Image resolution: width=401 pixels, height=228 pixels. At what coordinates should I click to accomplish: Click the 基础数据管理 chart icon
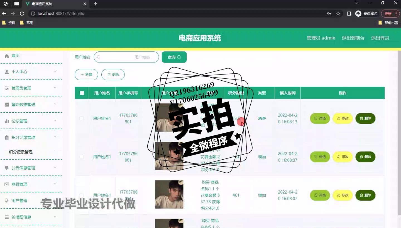(7, 105)
